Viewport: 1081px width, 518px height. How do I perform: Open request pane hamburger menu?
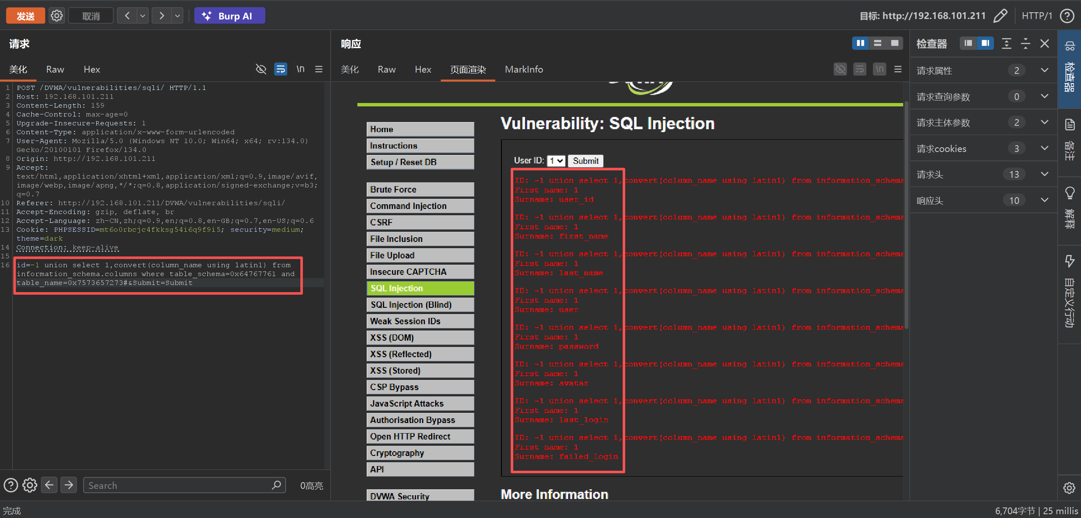pyautogui.click(x=319, y=69)
